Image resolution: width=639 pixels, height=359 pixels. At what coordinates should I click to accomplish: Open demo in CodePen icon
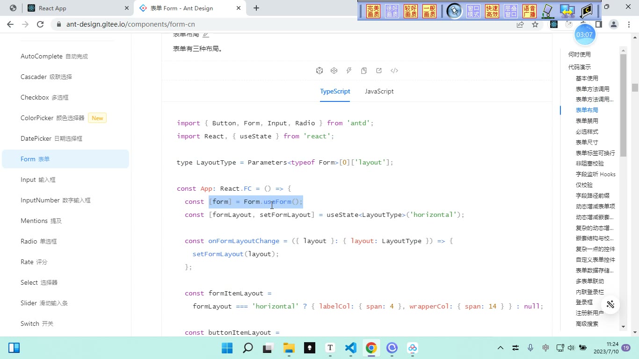[334, 71]
